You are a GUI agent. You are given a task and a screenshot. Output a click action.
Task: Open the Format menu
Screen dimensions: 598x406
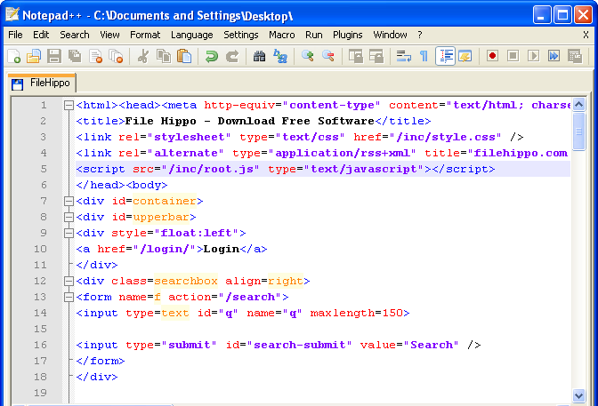pos(145,35)
